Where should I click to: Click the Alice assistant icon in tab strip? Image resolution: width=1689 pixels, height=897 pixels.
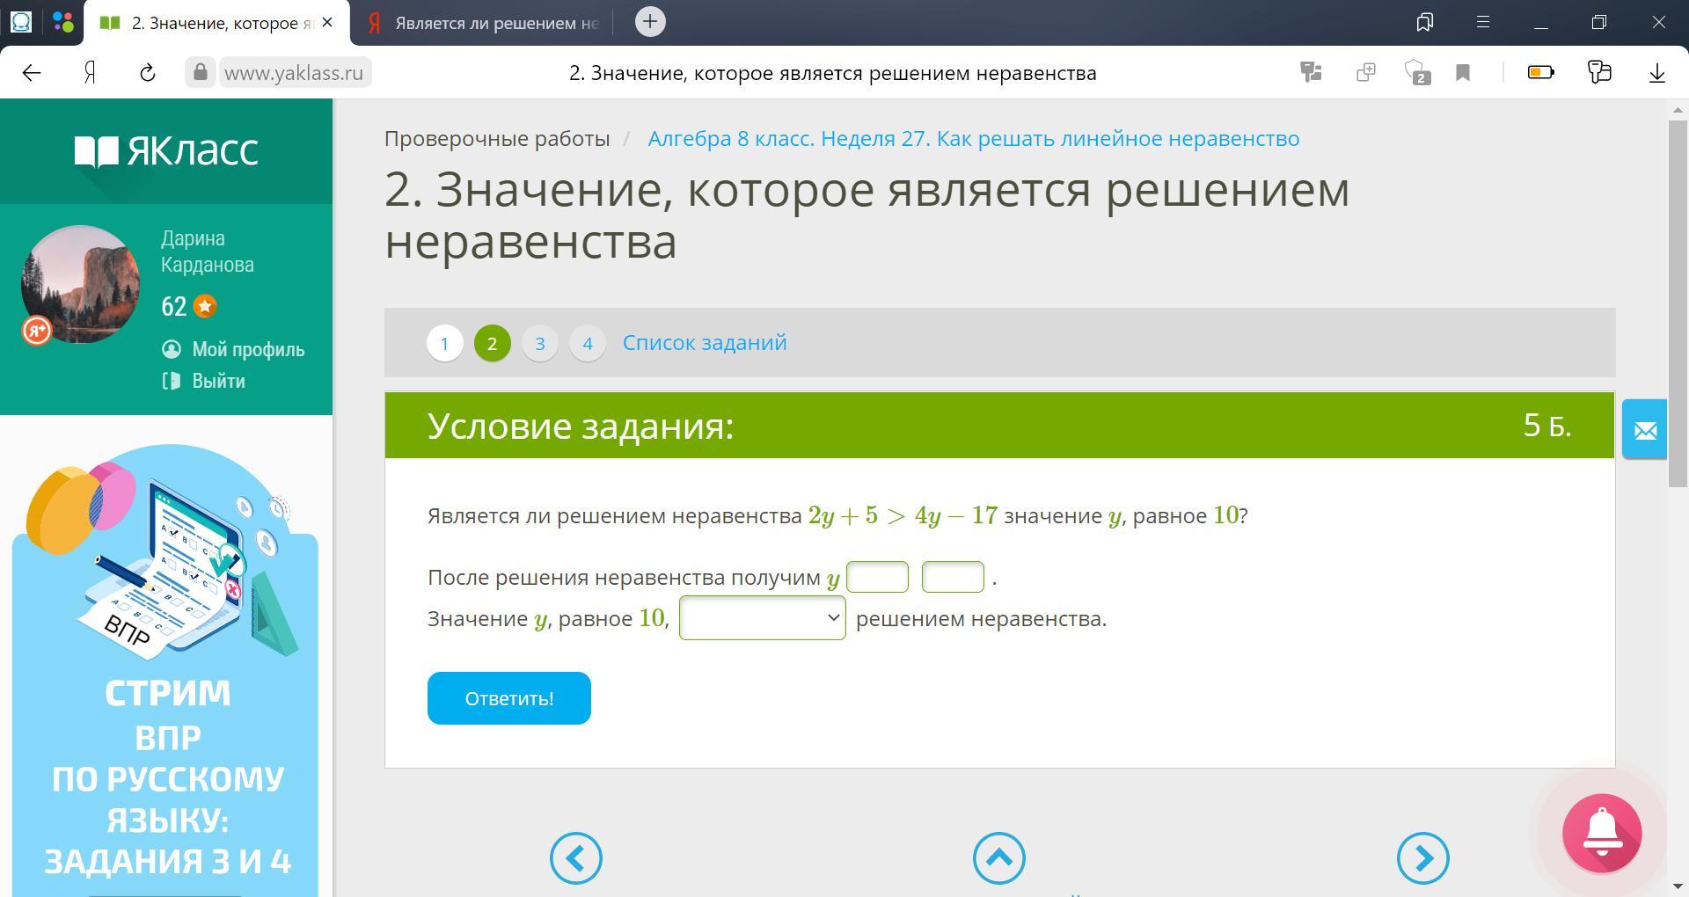[21, 22]
